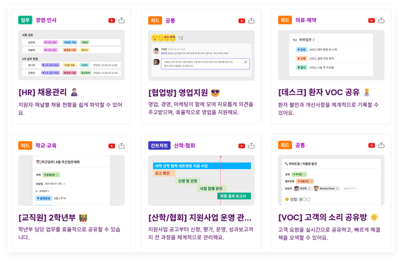Select the 경영·인사 category label

coord(46,20)
